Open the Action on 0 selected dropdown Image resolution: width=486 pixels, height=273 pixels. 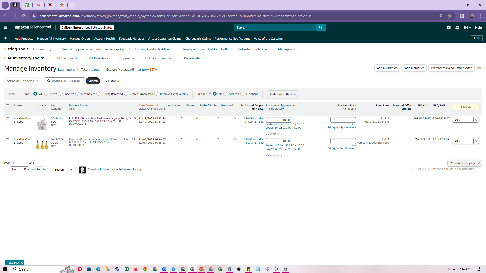[x=22, y=81]
